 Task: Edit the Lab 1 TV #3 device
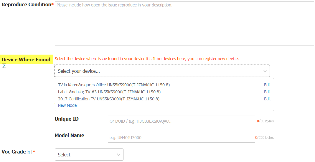coord(267,92)
